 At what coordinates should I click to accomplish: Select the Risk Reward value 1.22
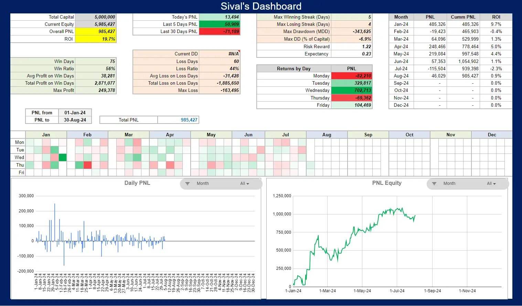[352, 46]
